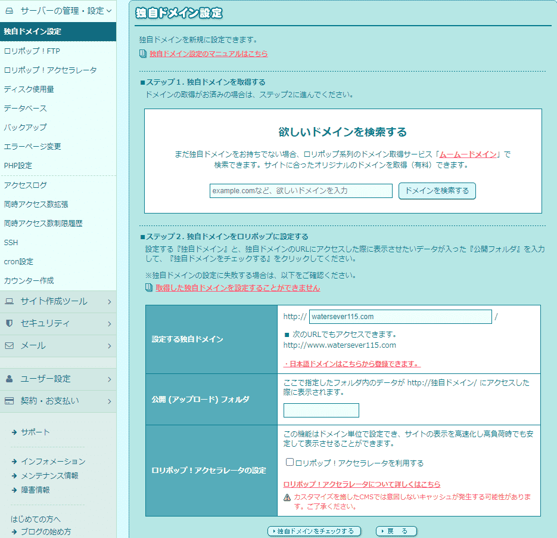This screenshot has height=538, width=557.
Task: Open the 障害情報 link
Action: [x=35, y=490]
